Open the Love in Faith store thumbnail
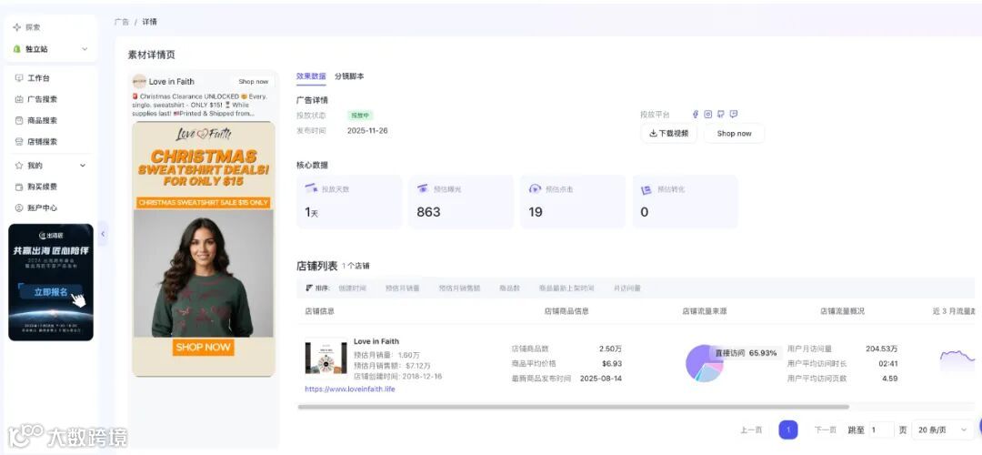The image size is (982, 455). 326,358
